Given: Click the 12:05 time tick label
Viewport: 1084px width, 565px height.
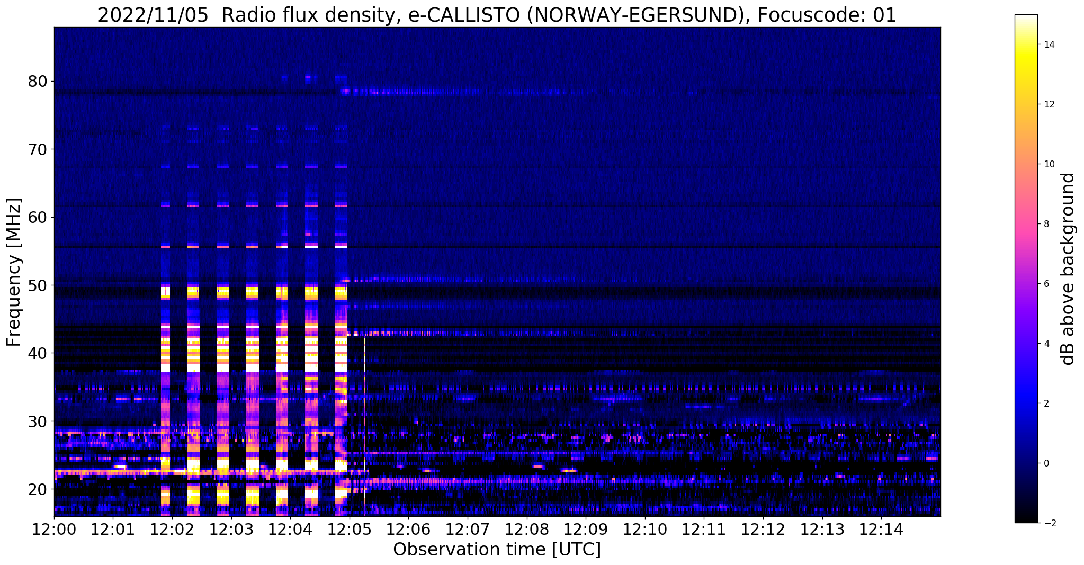Looking at the screenshot, I should coord(350,530).
